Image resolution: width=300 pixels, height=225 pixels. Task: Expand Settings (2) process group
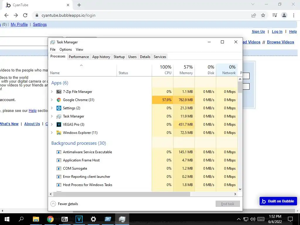point(52,108)
